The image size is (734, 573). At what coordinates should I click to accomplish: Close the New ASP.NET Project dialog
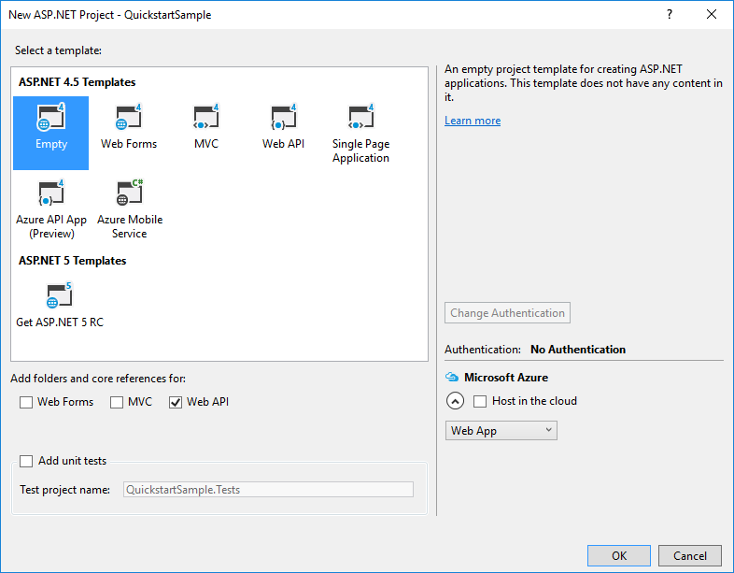(x=712, y=15)
